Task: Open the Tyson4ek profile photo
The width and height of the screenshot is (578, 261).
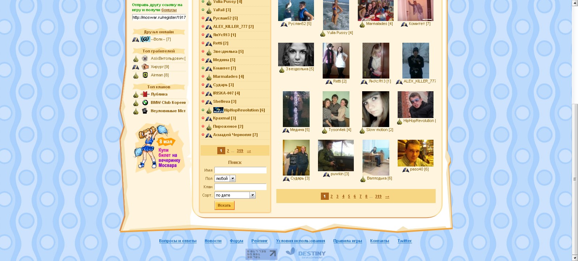Action: [336, 109]
